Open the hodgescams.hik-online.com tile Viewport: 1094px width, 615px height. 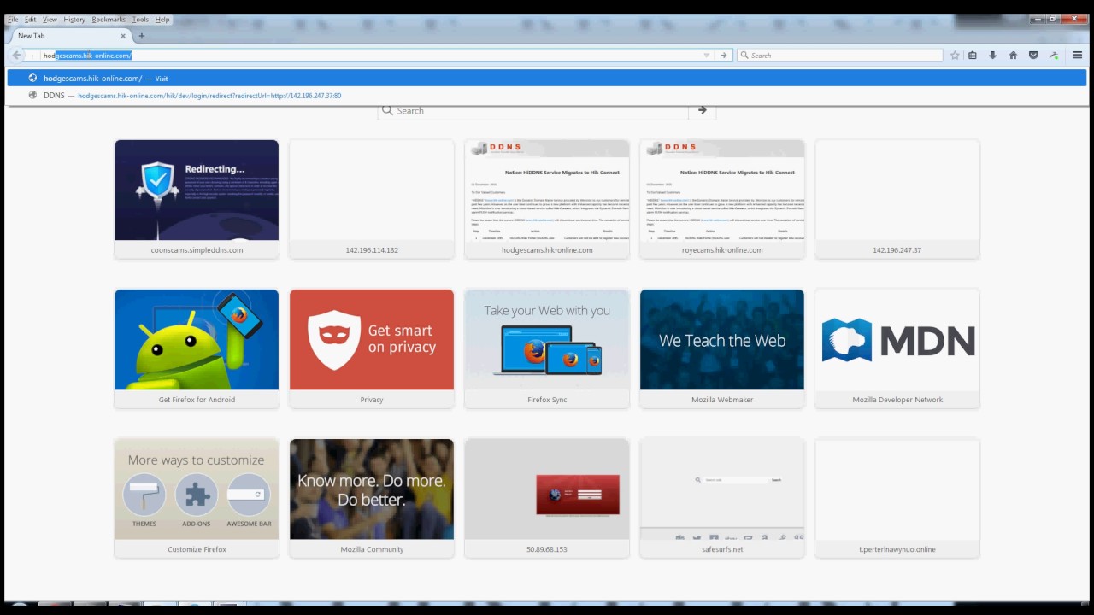[x=547, y=198]
